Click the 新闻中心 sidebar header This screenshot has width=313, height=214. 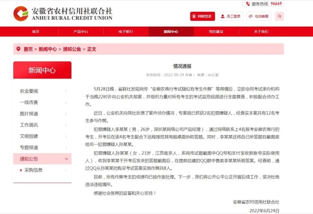click(42, 70)
